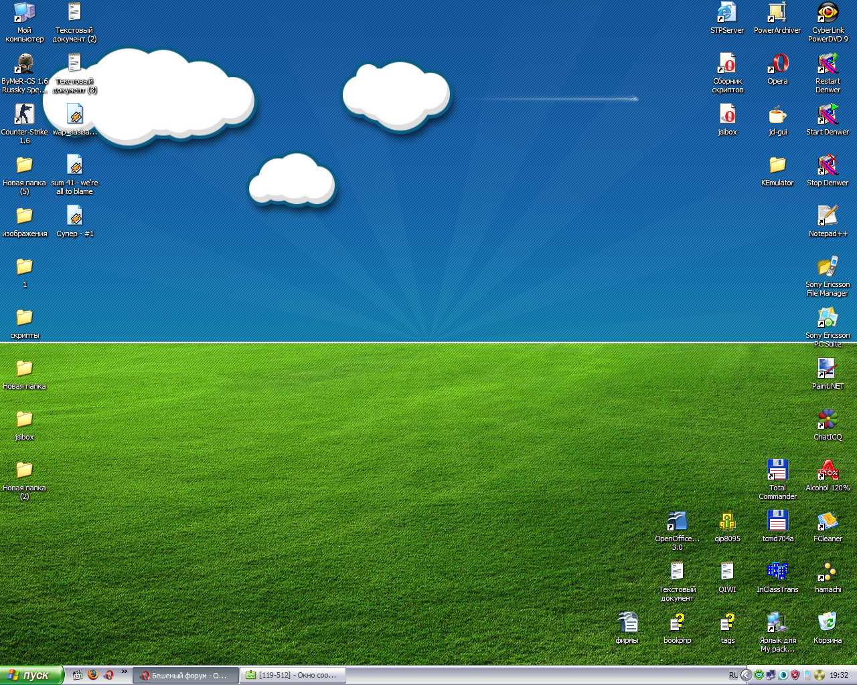Select the Total Commander icon

[777, 471]
